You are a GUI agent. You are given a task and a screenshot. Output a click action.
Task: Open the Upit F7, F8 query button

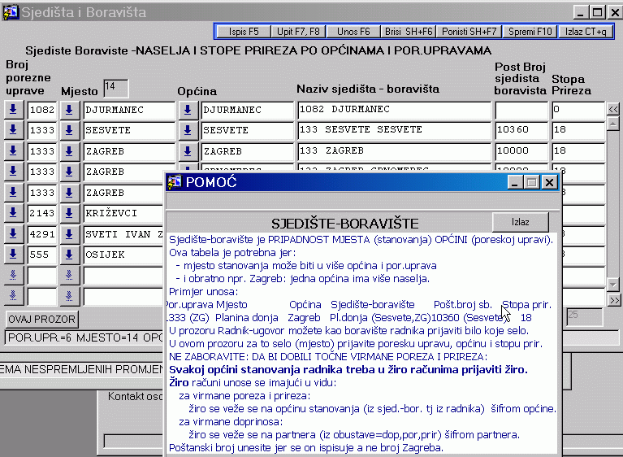coord(298,32)
